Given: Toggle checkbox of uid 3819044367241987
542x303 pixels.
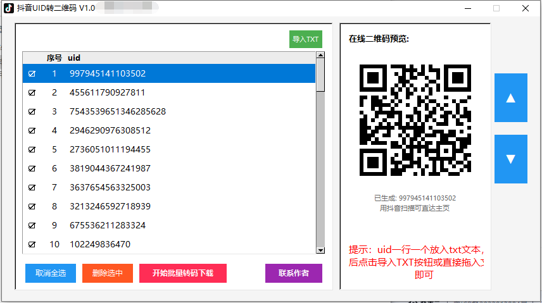Looking at the screenshot, I should (x=32, y=169).
